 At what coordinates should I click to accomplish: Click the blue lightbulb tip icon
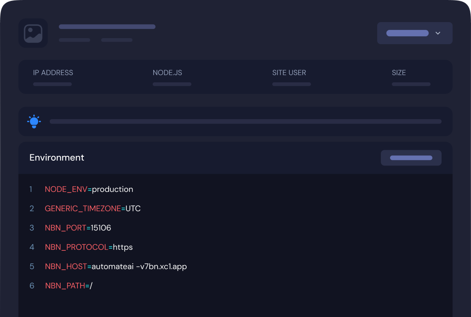tap(34, 122)
